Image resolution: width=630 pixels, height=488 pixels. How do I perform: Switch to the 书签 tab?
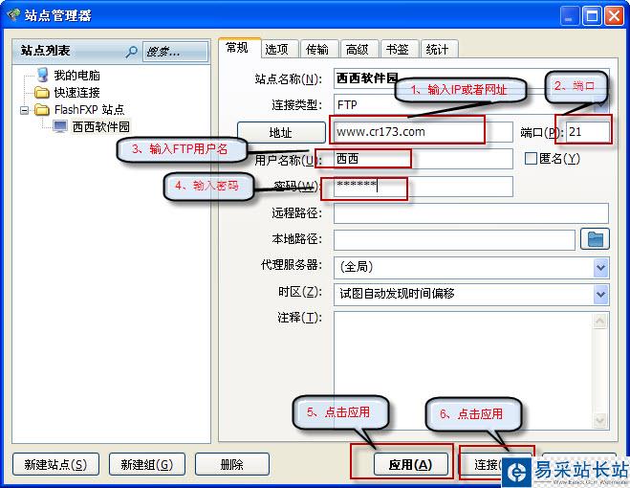point(398,49)
